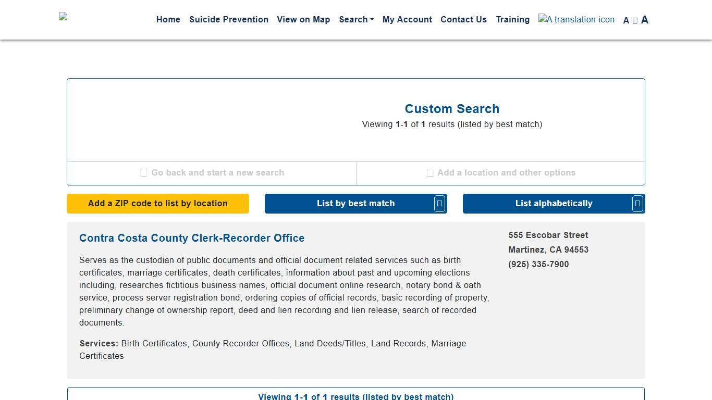Navigate to Contact Us

463,20
